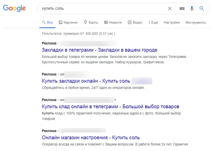Viewport: 213px width, 151px height.
Task: Click the play icon in 'Видео' tab
Action: 130,22
